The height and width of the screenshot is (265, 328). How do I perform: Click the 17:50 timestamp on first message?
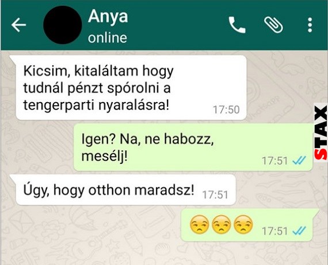click(226, 110)
